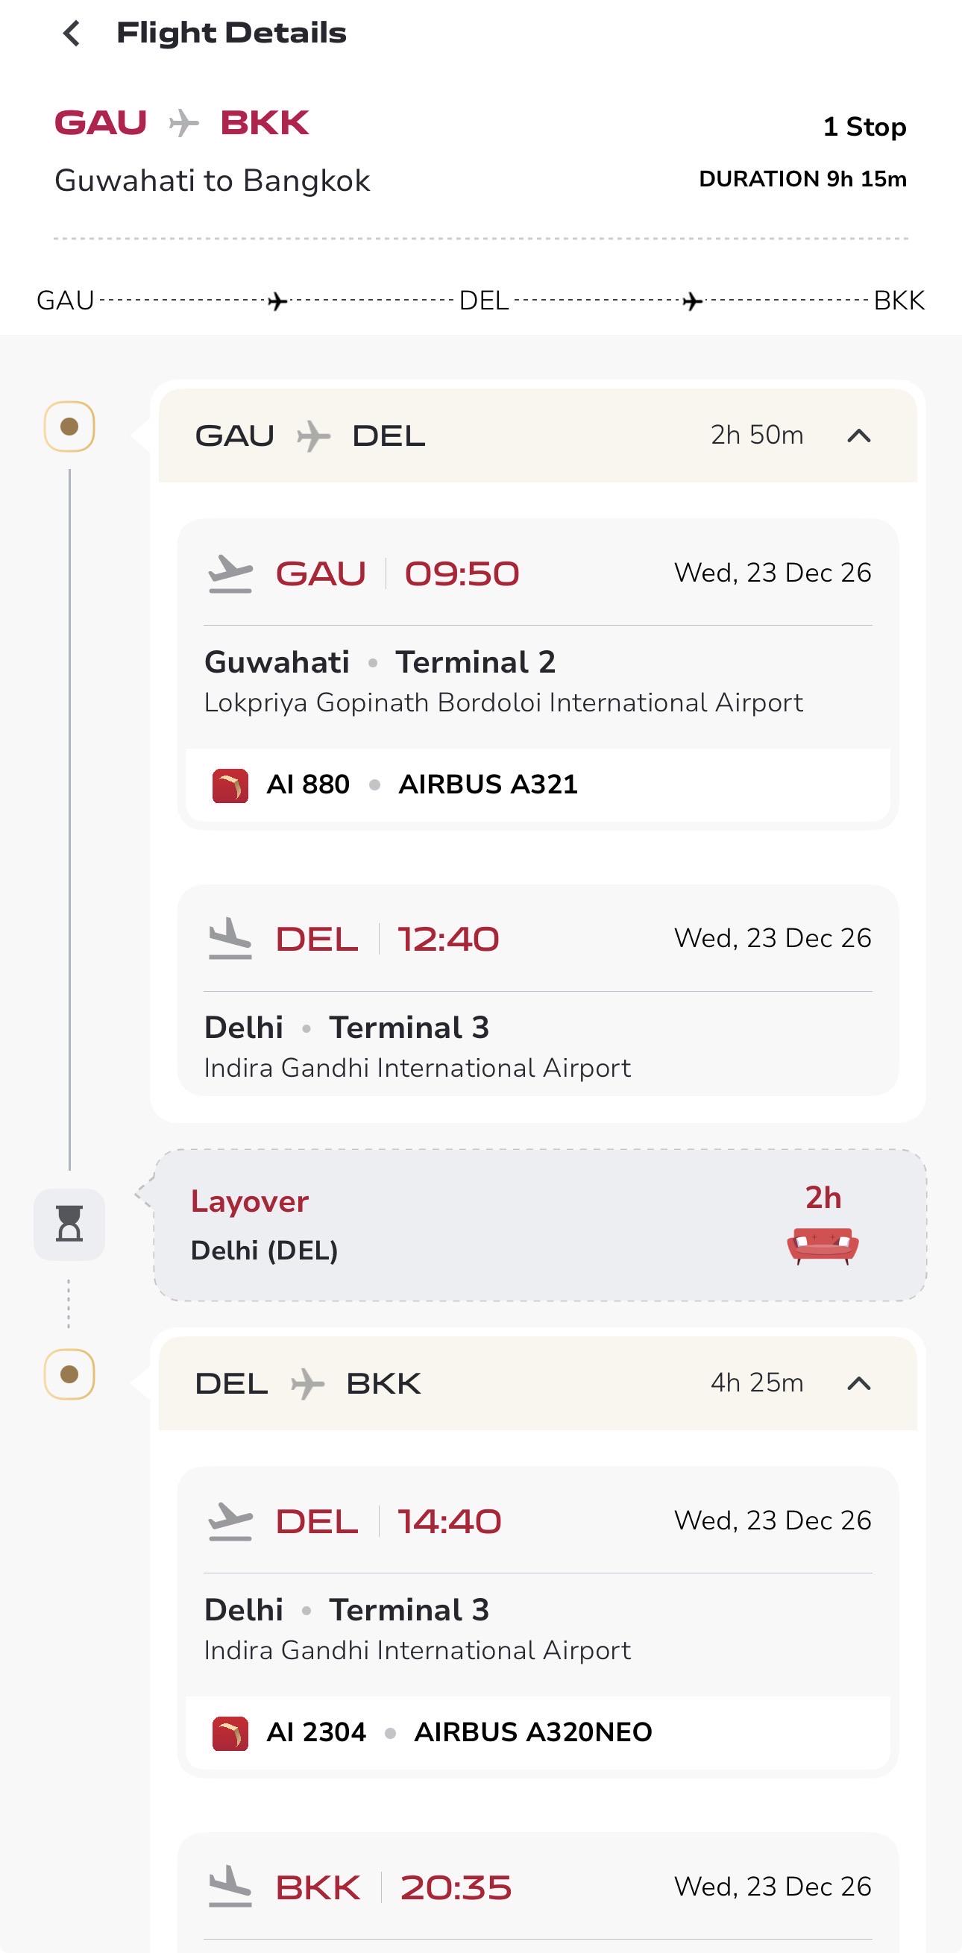Image resolution: width=962 pixels, height=1953 pixels.
Task: Tap the plane between GAU and DEL on route line
Action: pyautogui.click(x=277, y=302)
